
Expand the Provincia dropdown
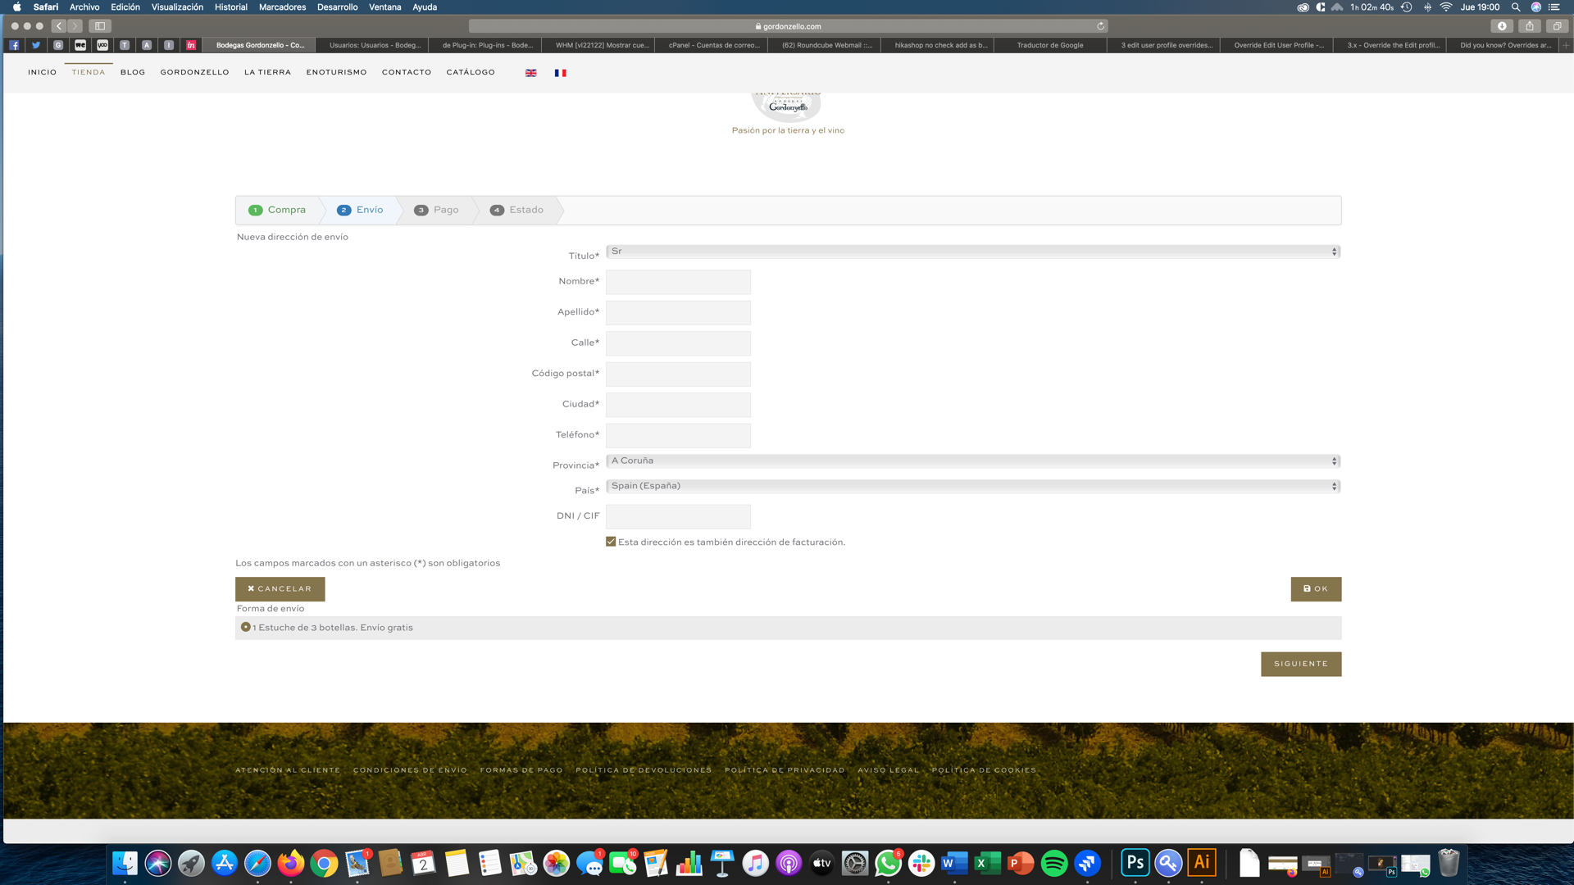pos(972,461)
